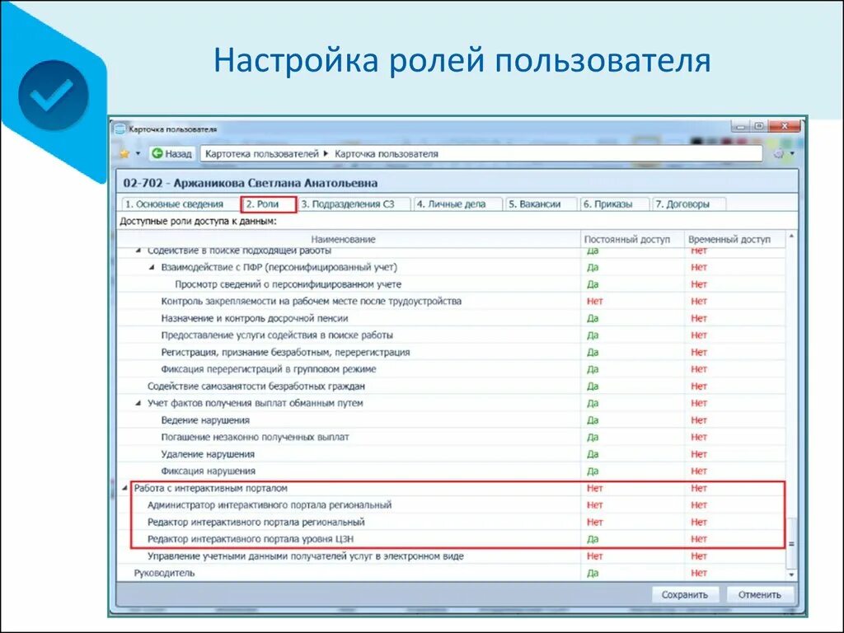Toggle permanent access Нет for Работа с интерактивным порталом

click(594, 488)
